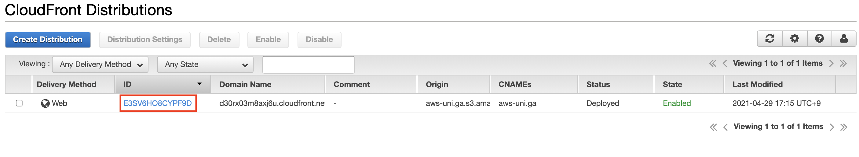This screenshot has width=859, height=157.
Task: Go to last page in bottom pagination
Action: click(x=844, y=127)
